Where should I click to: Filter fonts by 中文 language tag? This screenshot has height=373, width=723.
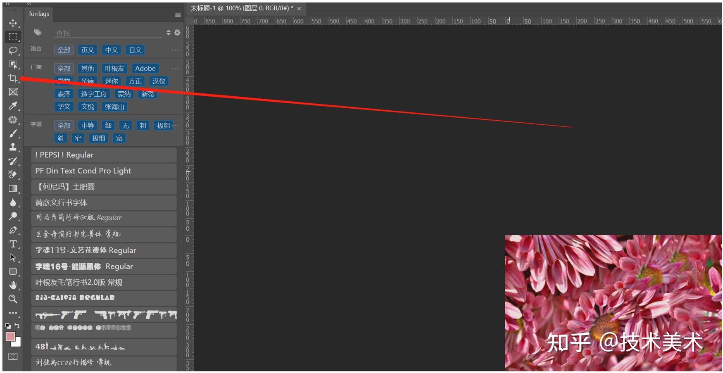(x=111, y=50)
